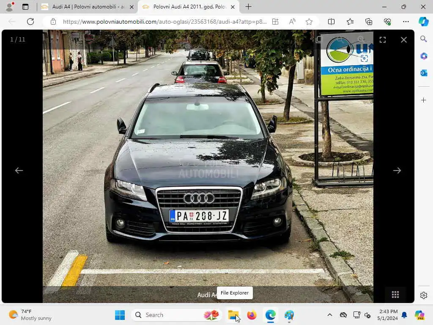Image resolution: width=433 pixels, height=325 pixels.
Task: Click the OneDrive cloud tray icon
Action: click(x=343, y=315)
